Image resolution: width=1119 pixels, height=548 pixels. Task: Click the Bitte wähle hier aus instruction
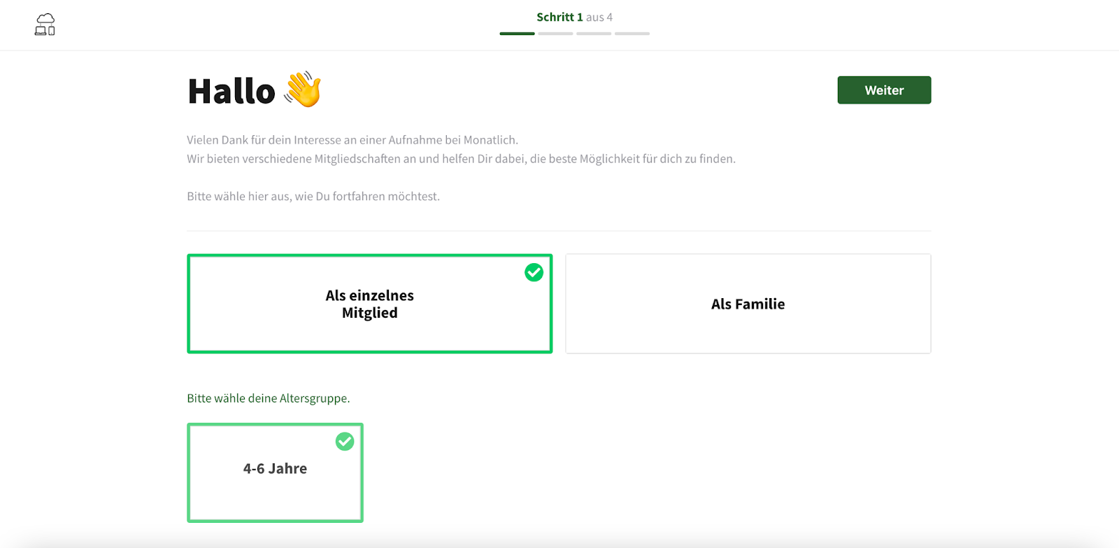point(313,197)
